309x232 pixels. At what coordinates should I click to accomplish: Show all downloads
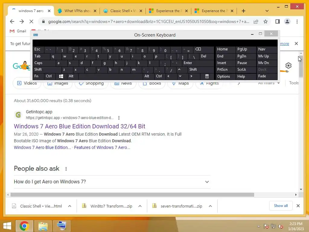(281, 206)
